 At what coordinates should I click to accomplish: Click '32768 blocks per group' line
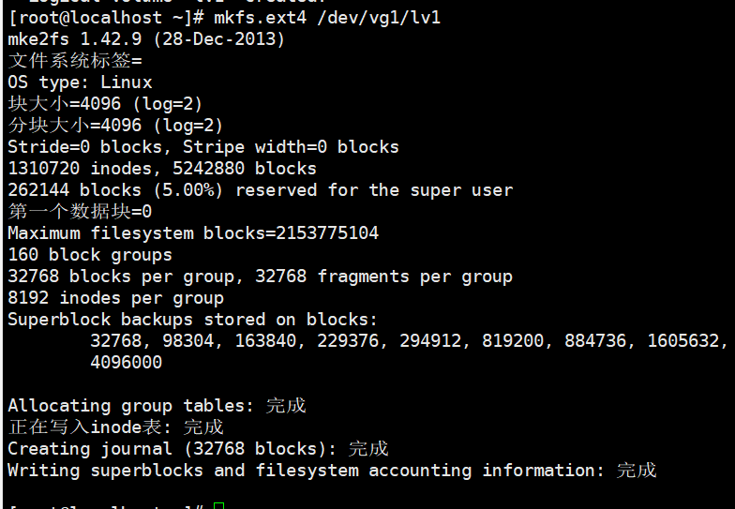coord(261,277)
